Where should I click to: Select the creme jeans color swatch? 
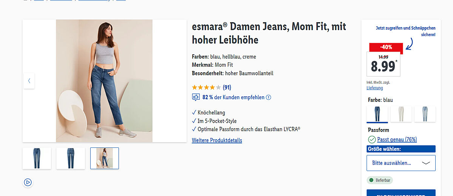pyautogui.click(x=401, y=114)
